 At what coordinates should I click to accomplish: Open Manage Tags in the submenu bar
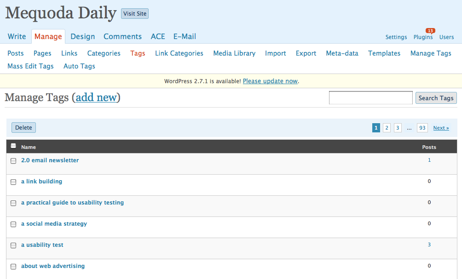click(431, 53)
